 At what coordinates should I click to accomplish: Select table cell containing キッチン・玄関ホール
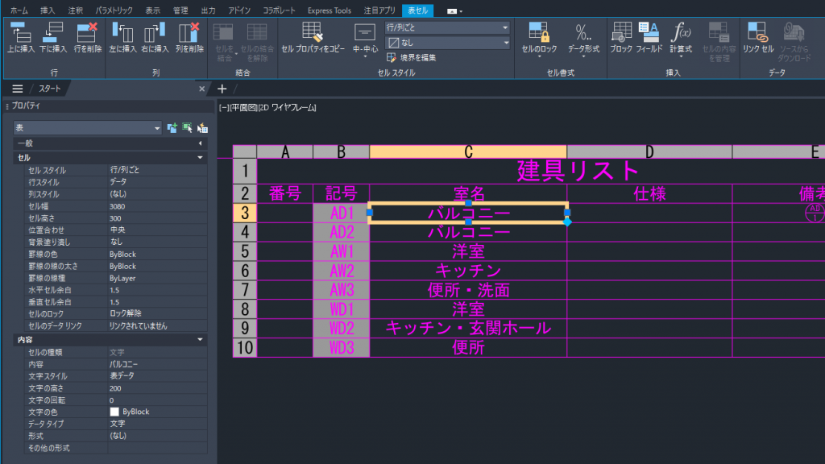click(x=468, y=329)
